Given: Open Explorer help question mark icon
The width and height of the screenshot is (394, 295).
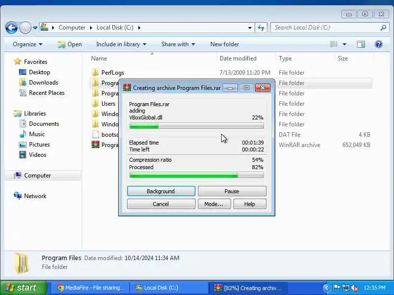Looking at the screenshot, I should [x=378, y=44].
